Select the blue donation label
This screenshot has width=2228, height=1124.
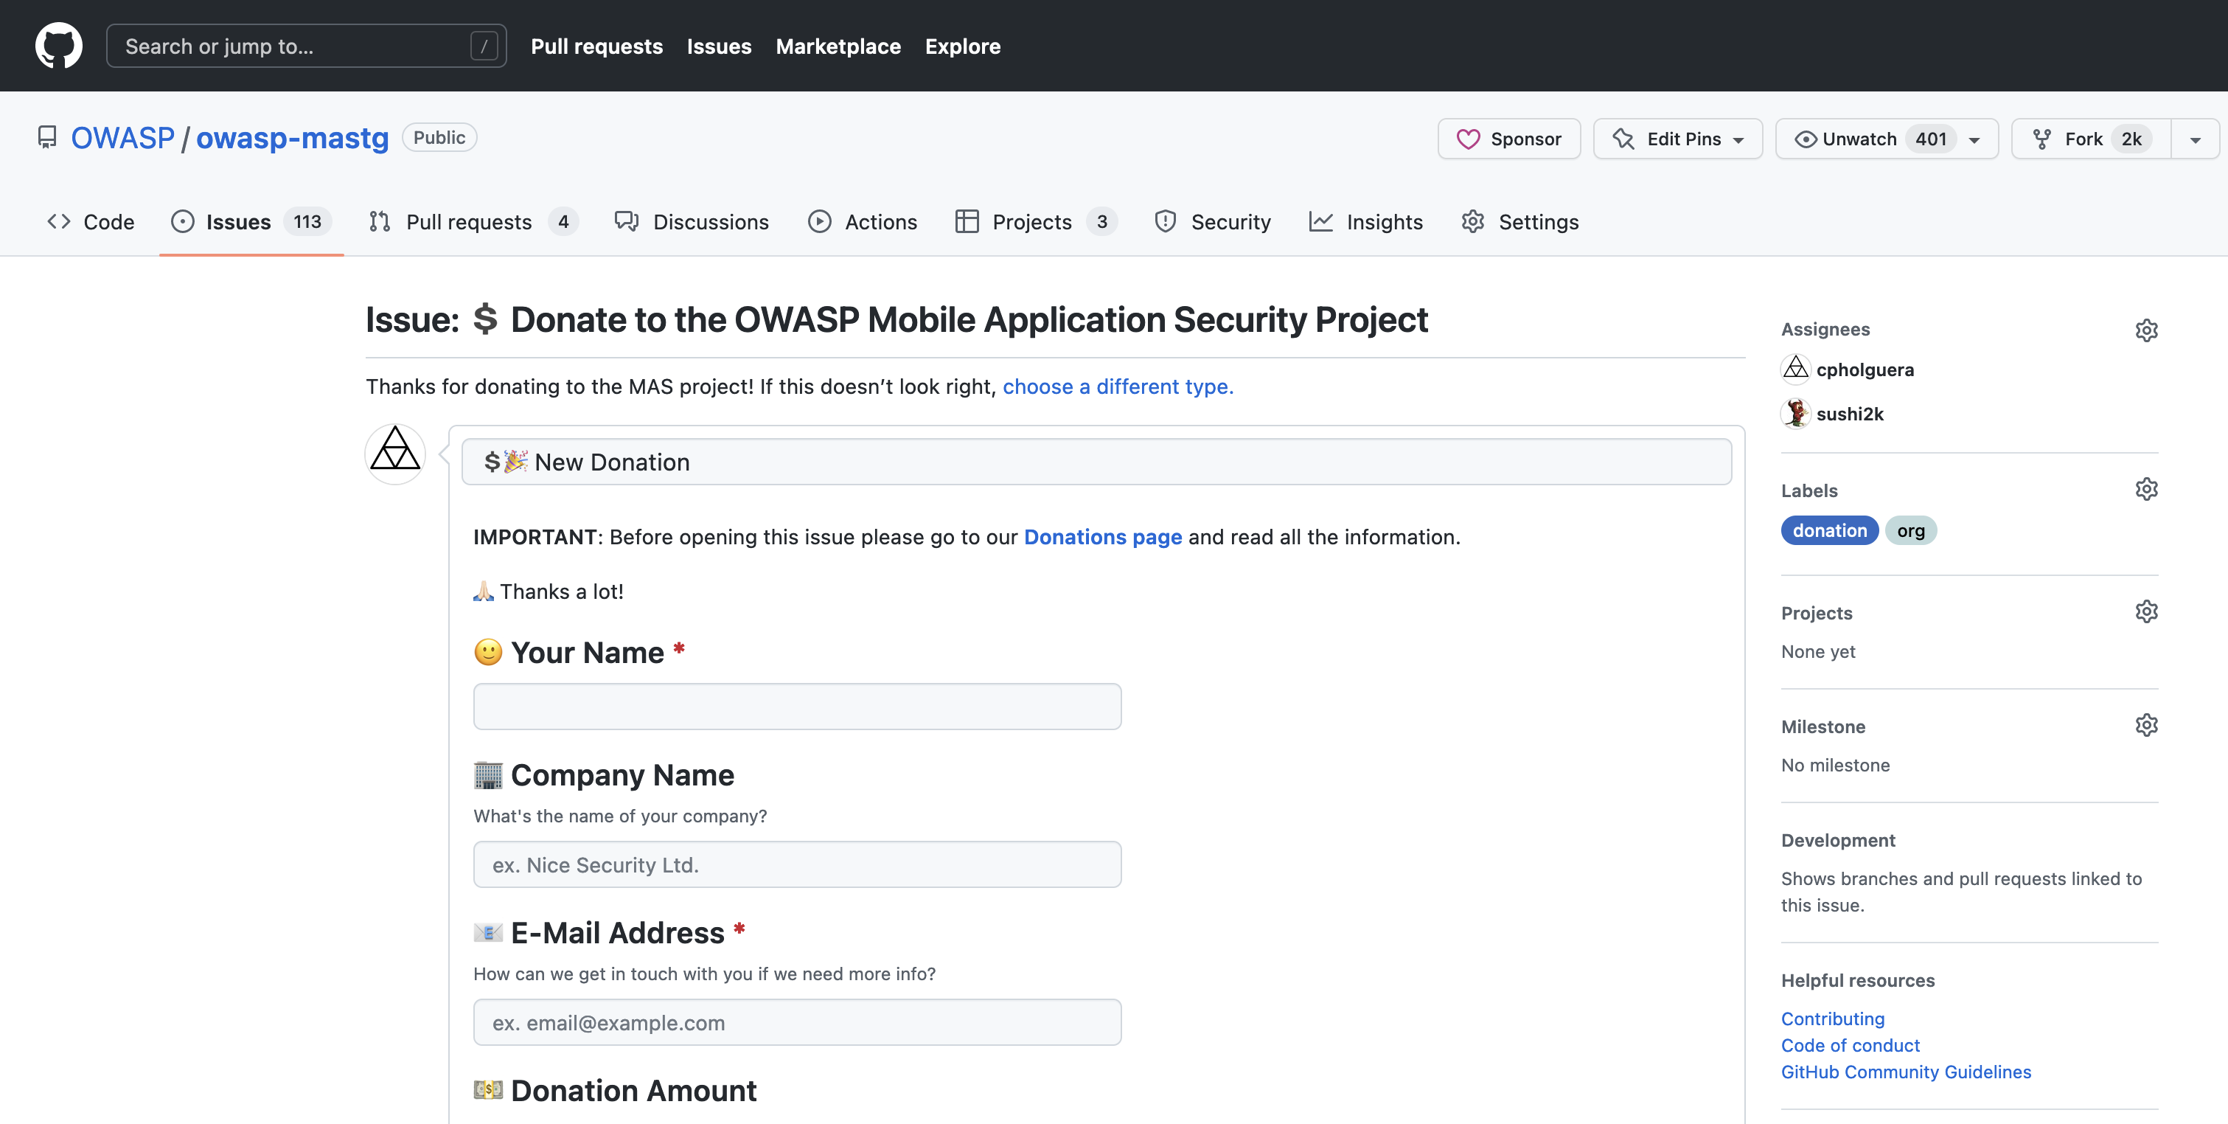coord(1828,530)
